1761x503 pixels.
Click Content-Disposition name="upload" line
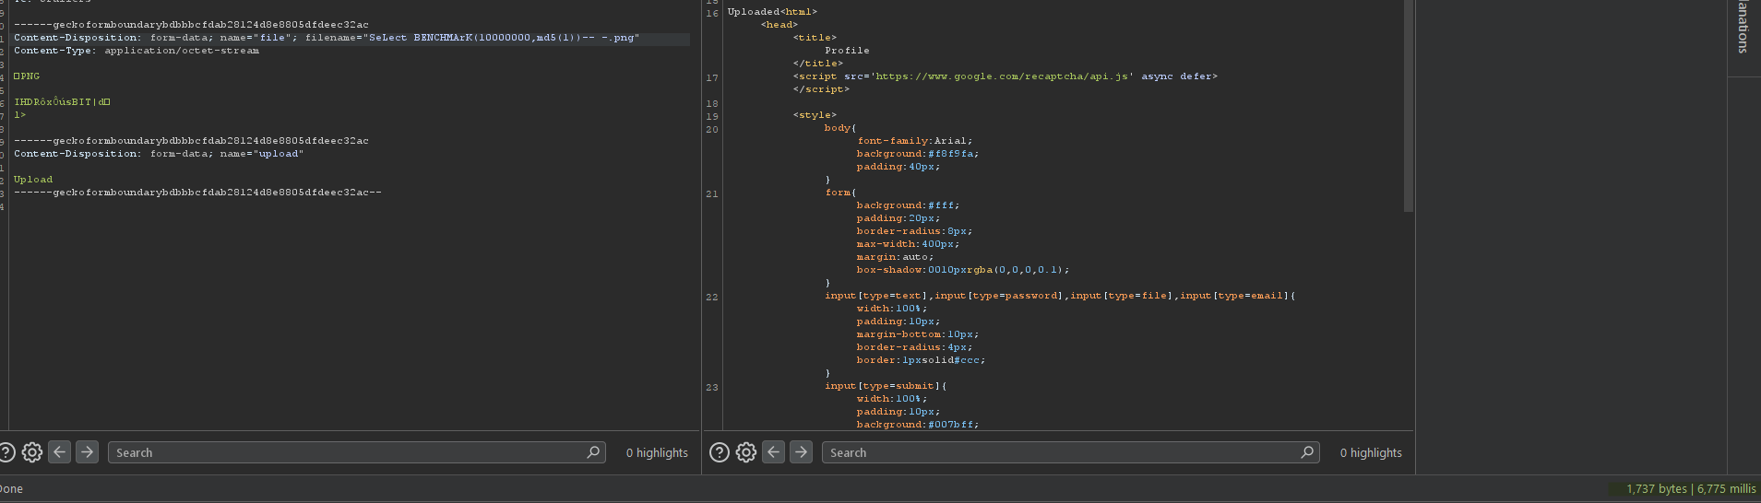[159, 154]
